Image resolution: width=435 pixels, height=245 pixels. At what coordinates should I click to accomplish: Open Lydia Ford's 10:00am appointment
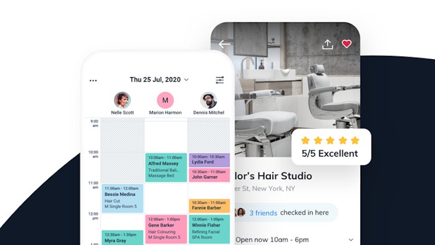209,160
